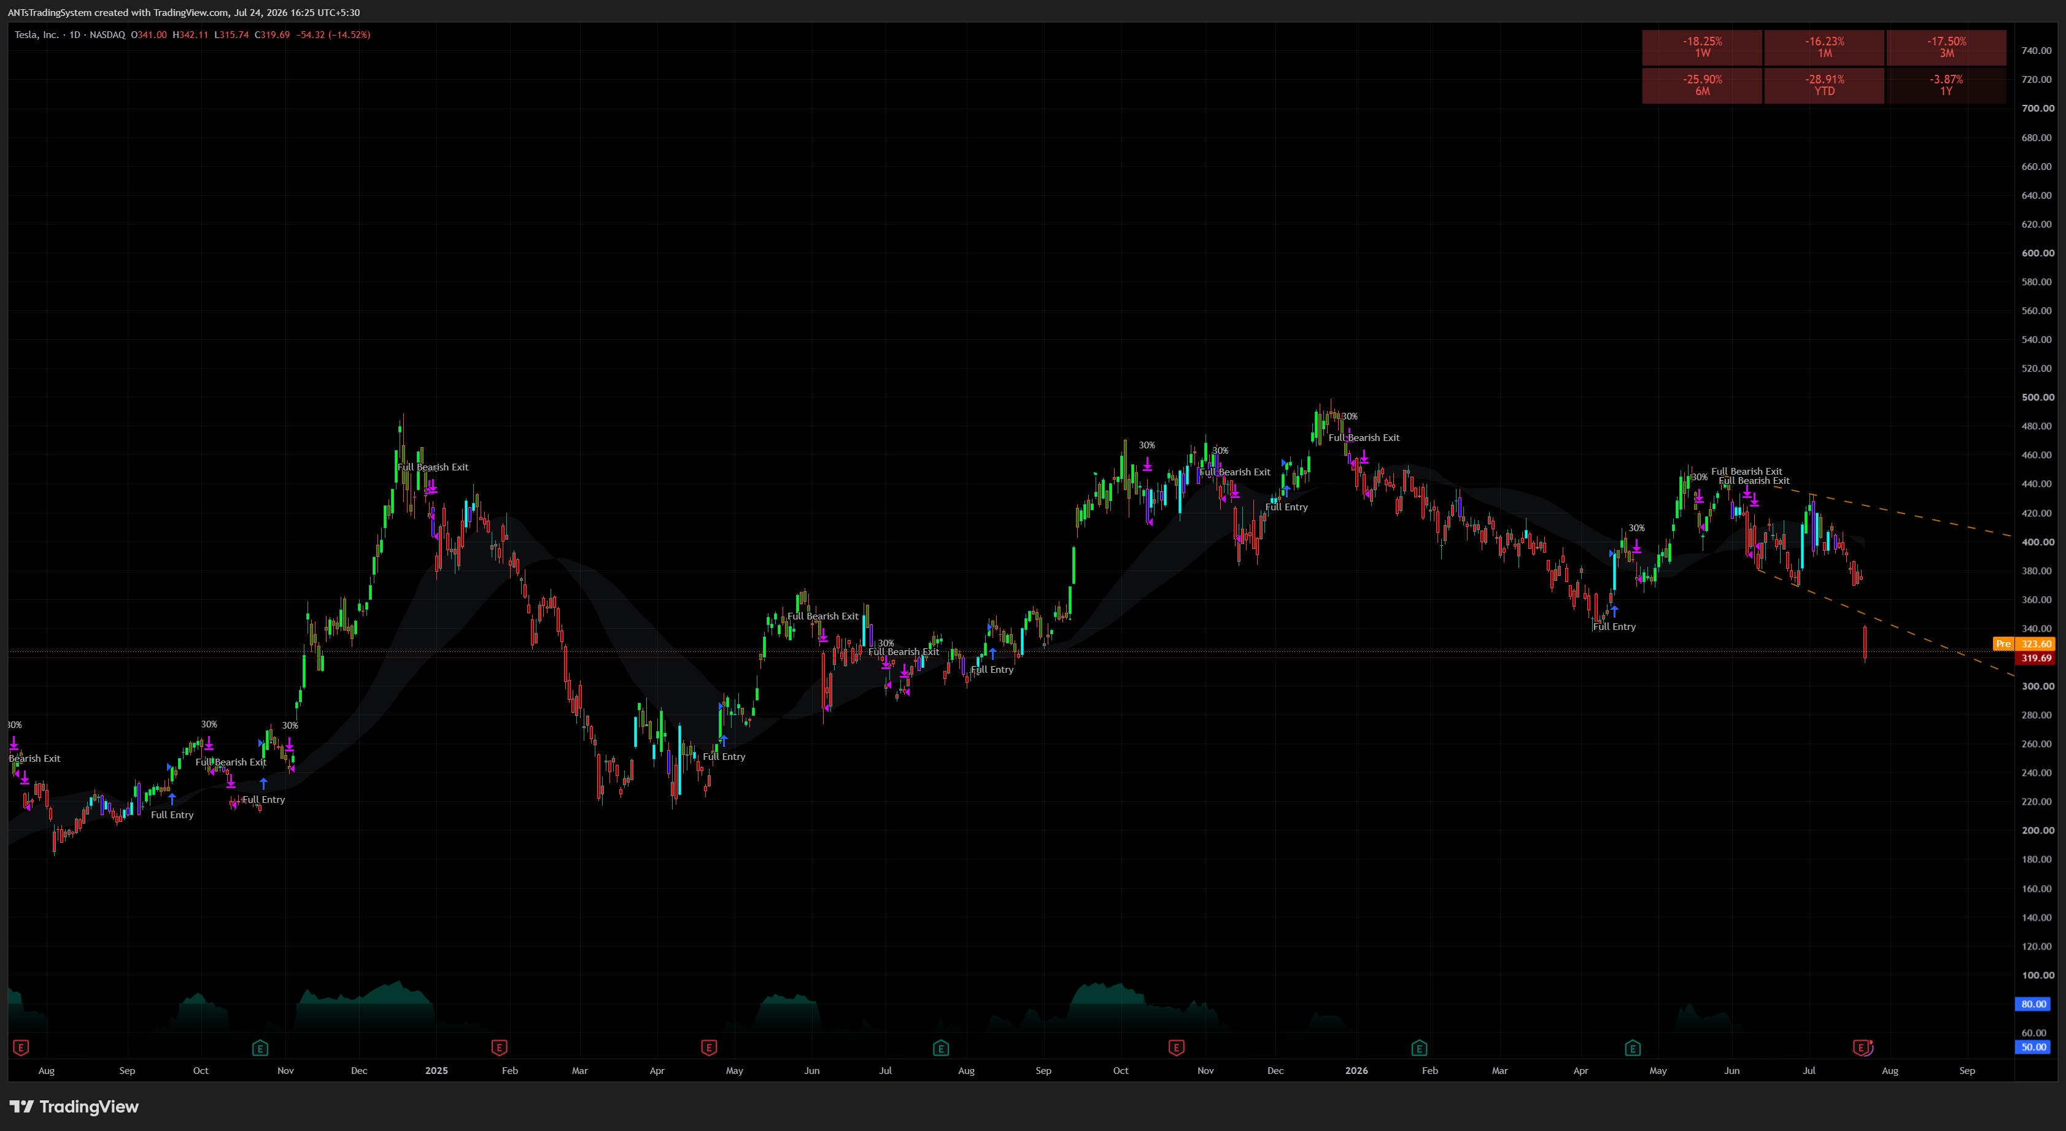2066x1131 pixels.
Task: Open the red earnings marker before May 2025
Action: (x=709, y=1048)
